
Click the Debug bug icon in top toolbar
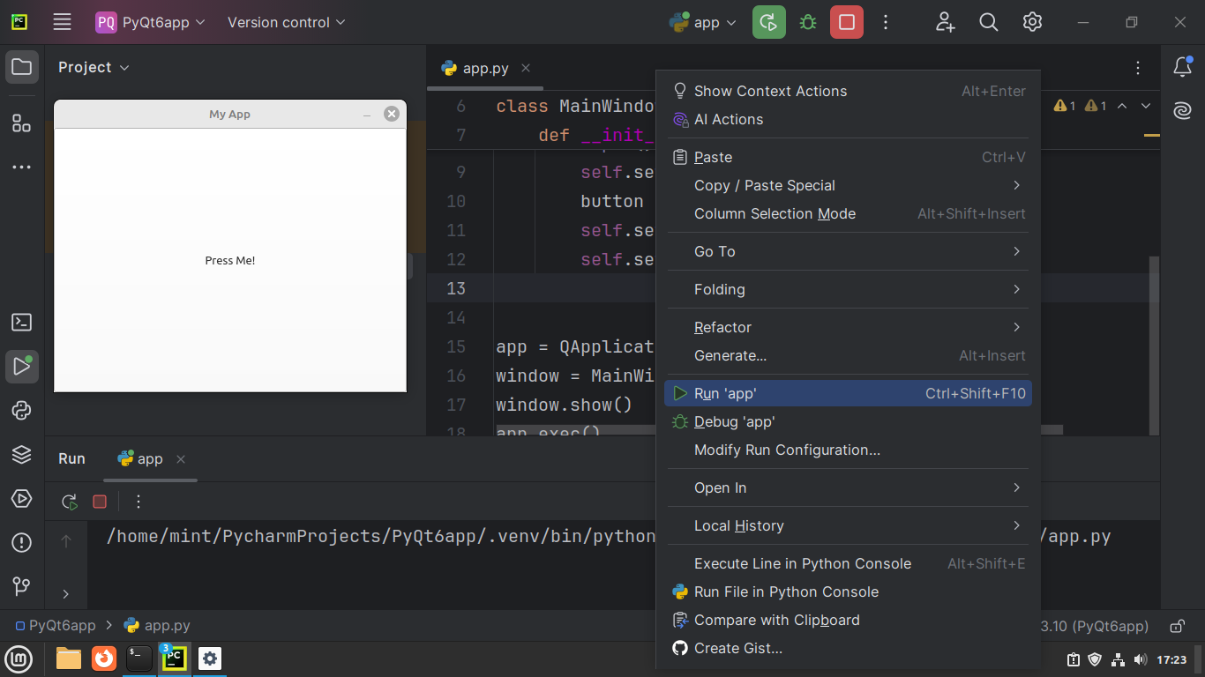[x=808, y=22]
